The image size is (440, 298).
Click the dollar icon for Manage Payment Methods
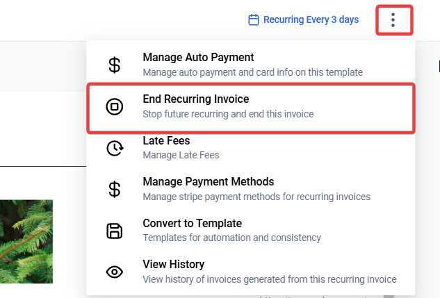(115, 189)
